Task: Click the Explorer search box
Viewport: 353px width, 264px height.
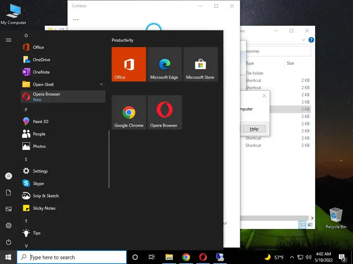Action: pos(278,51)
